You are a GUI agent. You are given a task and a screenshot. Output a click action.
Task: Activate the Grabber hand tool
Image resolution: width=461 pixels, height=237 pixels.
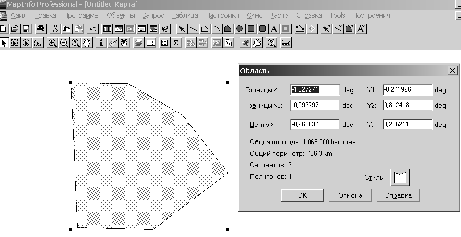(x=87, y=43)
